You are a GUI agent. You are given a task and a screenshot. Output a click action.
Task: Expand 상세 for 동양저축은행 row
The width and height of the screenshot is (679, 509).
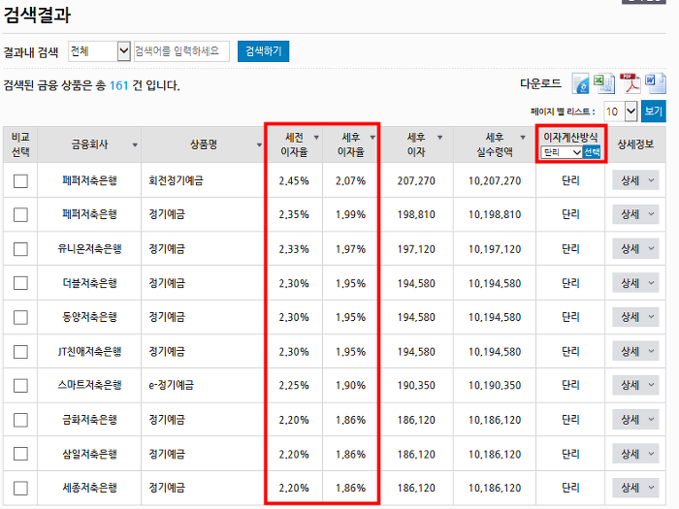(635, 317)
